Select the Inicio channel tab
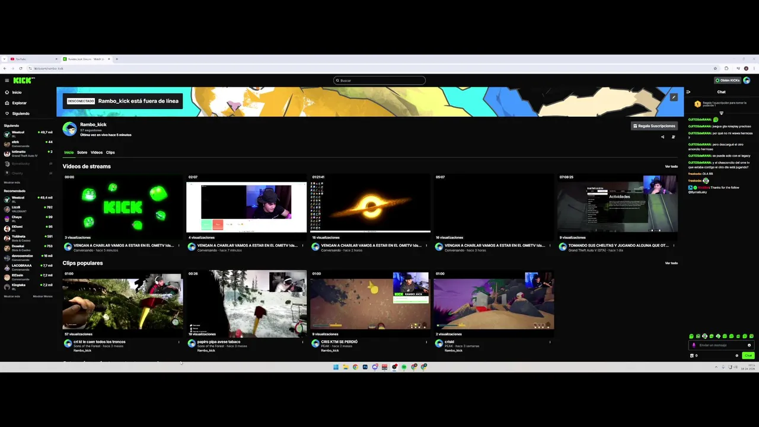 69,152
